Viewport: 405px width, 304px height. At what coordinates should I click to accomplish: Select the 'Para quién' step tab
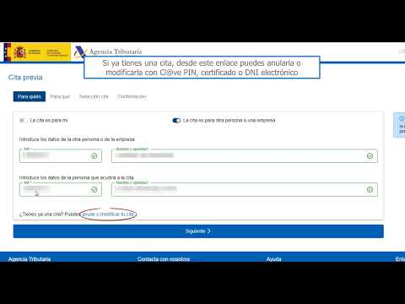(30, 96)
